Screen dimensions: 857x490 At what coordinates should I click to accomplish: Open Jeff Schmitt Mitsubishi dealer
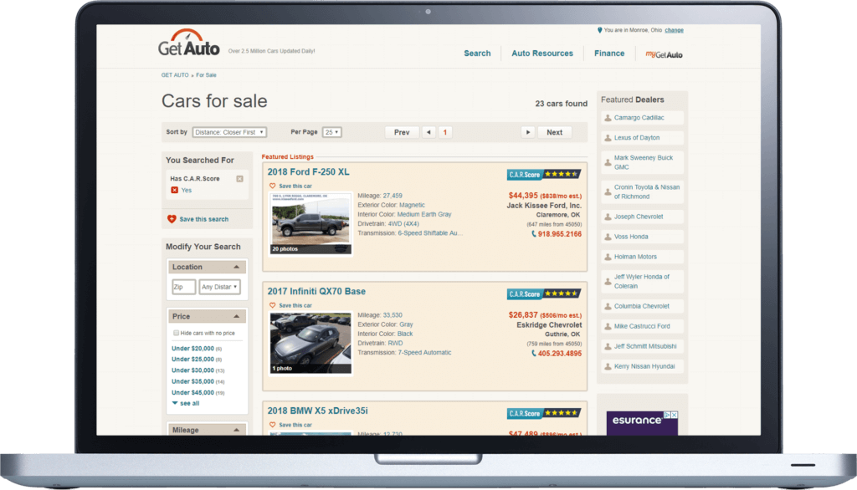point(643,346)
